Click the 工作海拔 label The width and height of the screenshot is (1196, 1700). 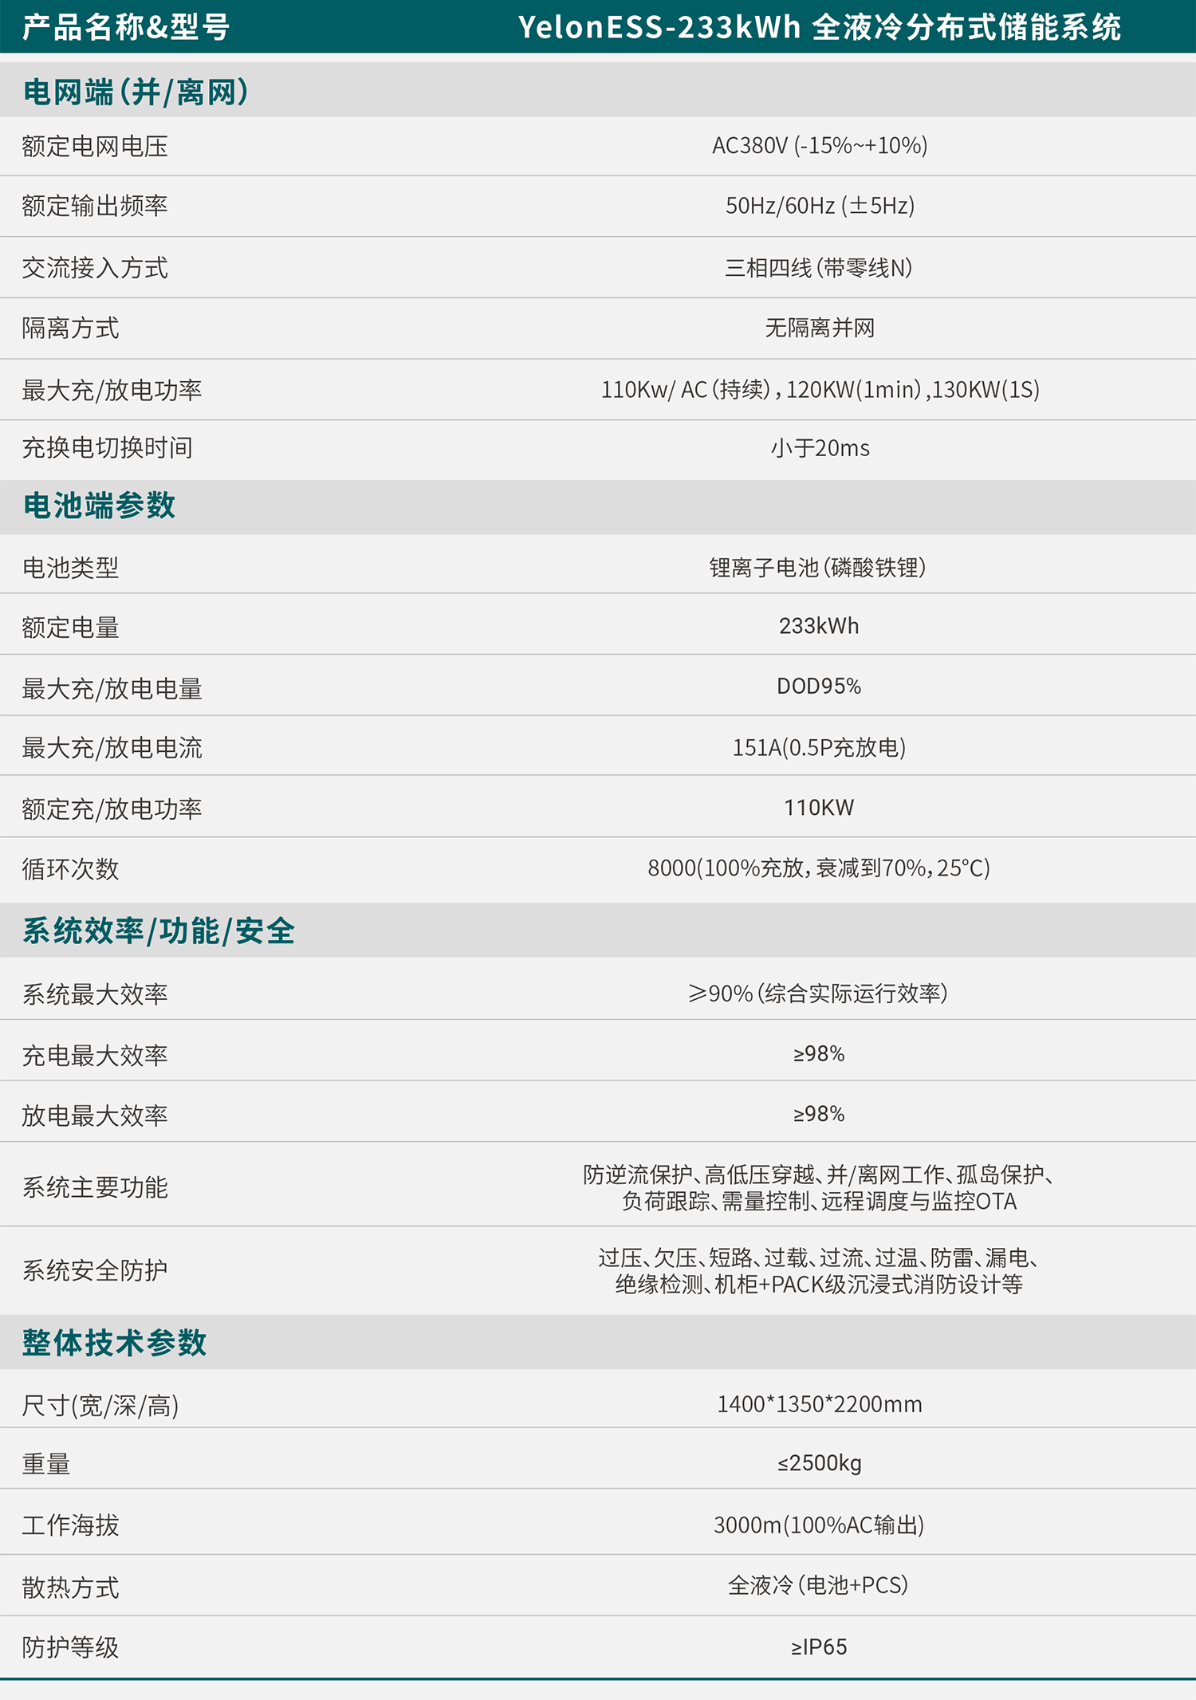(x=71, y=1525)
